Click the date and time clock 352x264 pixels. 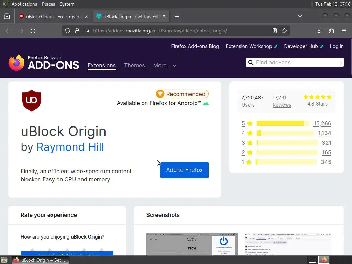[332, 4]
